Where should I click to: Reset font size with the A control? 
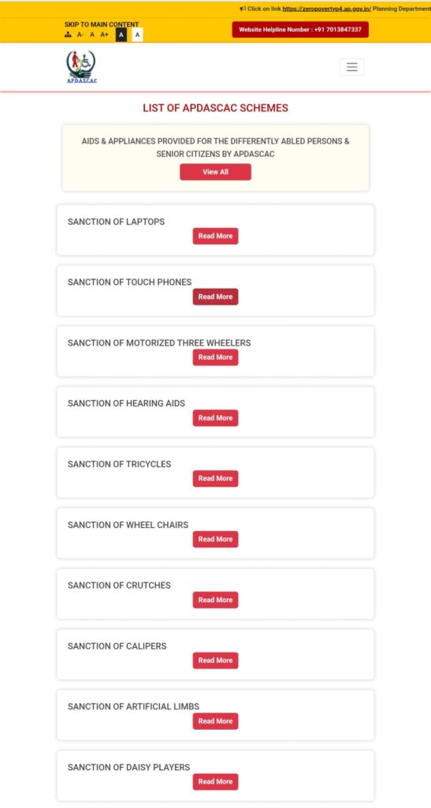point(92,35)
